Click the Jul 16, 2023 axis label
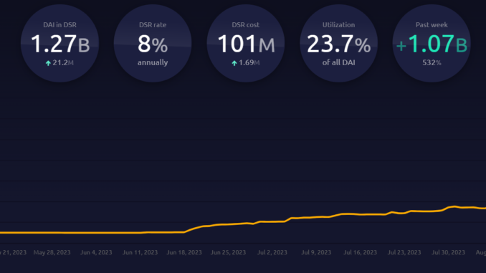 360,252
